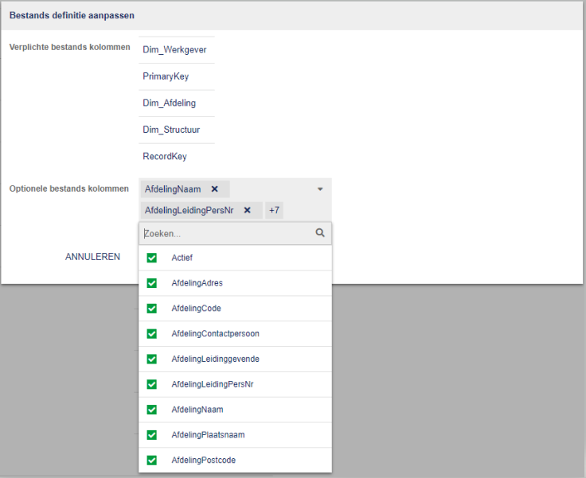This screenshot has height=478, width=586.
Task: Select the RecordKey column entry
Action: pyautogui.click(x=165, y=157)
